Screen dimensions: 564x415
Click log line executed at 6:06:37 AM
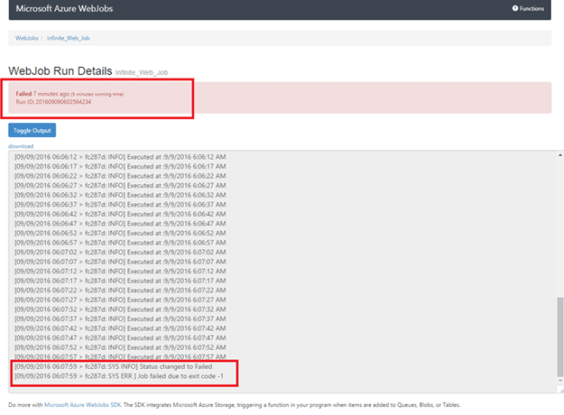(120, 204)
